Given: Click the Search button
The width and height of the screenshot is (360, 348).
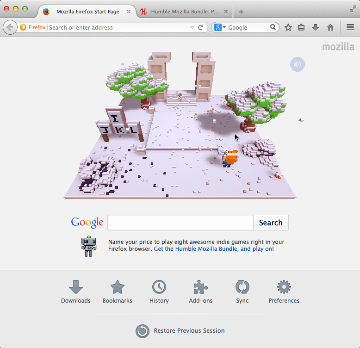Looking at the screenshot, I should 271,223.
